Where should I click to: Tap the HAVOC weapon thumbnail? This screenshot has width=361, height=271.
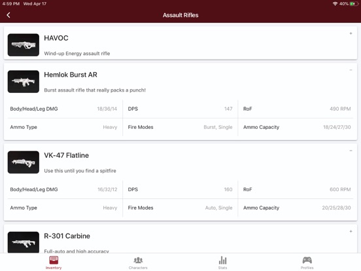24,45
